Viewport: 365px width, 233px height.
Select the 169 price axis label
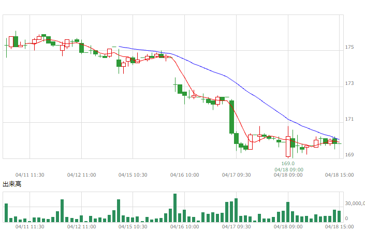point(349,155)
